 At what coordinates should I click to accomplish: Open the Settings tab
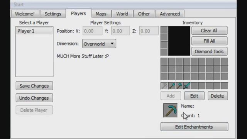[53, 14]
